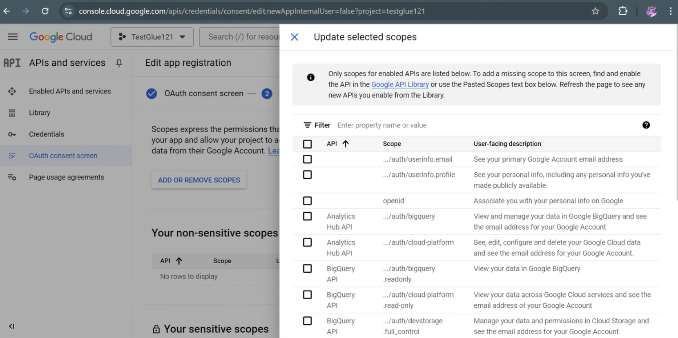Click the filter help question mark icon

point(646,125)
